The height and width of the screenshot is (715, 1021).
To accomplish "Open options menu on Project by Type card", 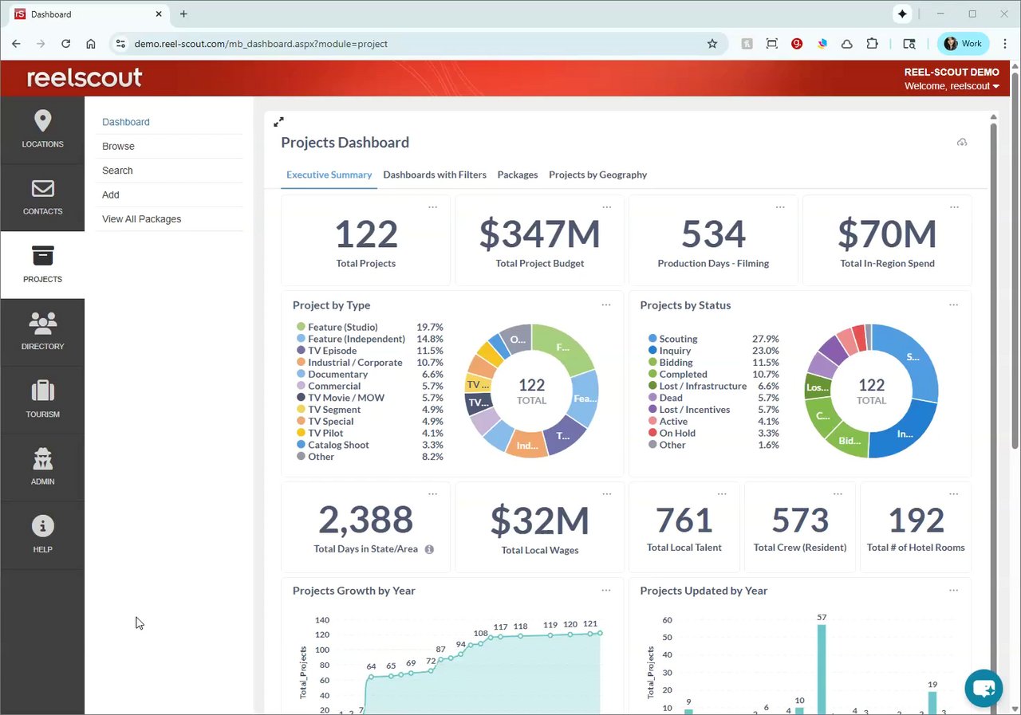I will 606,304.
